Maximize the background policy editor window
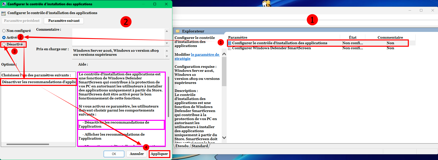Viewport: 438px width, 160px height. coord(421,10)
